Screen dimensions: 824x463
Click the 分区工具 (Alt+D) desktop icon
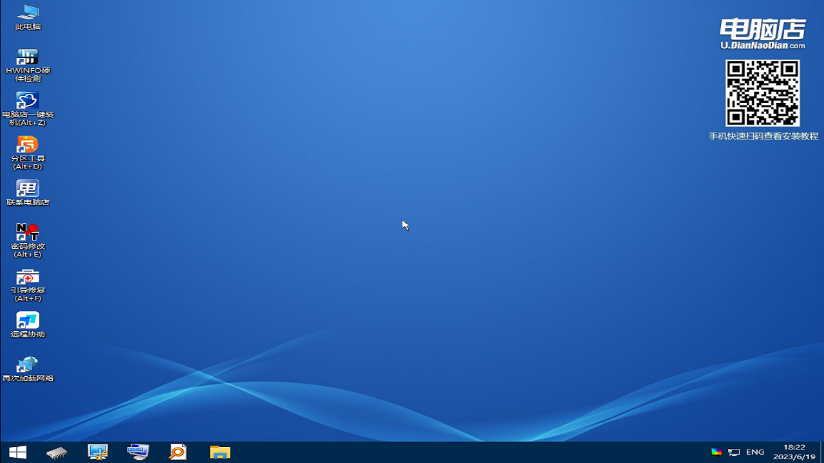click(28, 152)
